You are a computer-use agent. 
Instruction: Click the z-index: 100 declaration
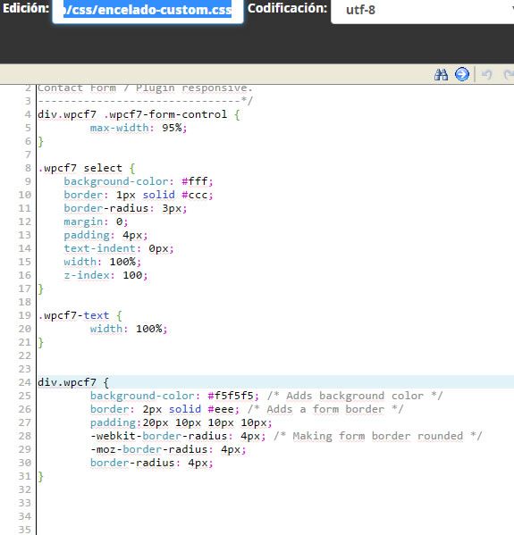pos(105,275)
